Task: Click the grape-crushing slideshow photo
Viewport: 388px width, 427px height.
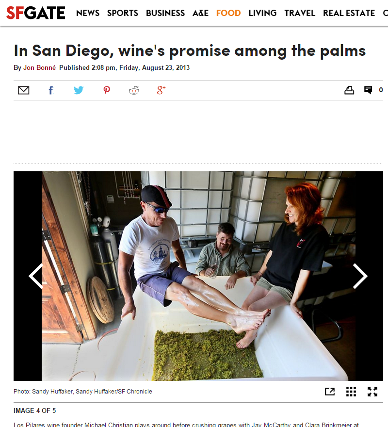Action: [198, 276]
